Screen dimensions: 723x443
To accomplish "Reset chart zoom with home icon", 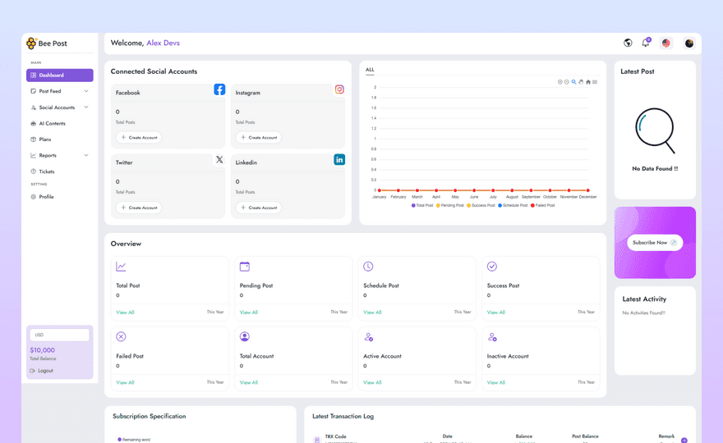I will pyautogui.click(x=588, y=82).
